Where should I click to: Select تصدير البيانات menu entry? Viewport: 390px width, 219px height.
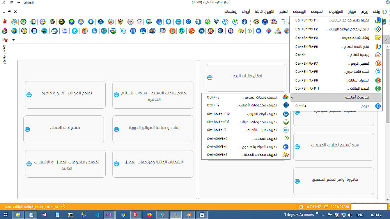336,88
